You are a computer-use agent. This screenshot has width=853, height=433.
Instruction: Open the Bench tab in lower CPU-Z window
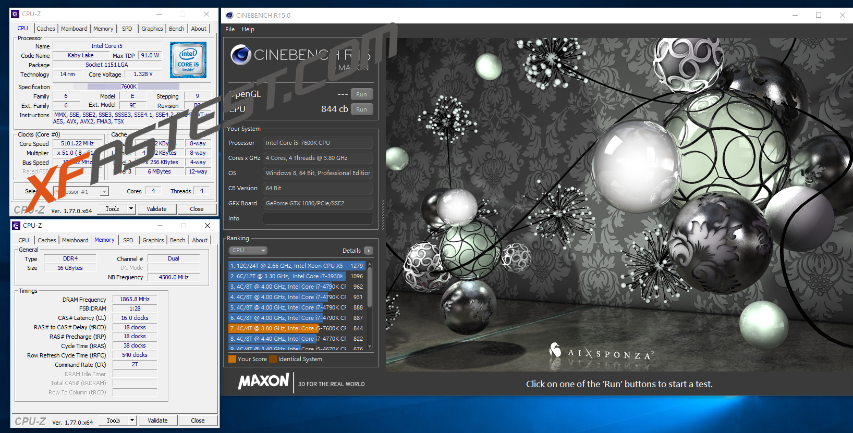pos(178,240)
